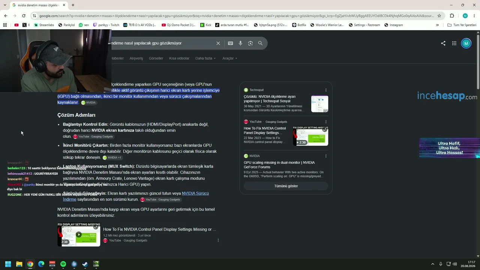Open options menu for the Technopat result

click(326, 90)
